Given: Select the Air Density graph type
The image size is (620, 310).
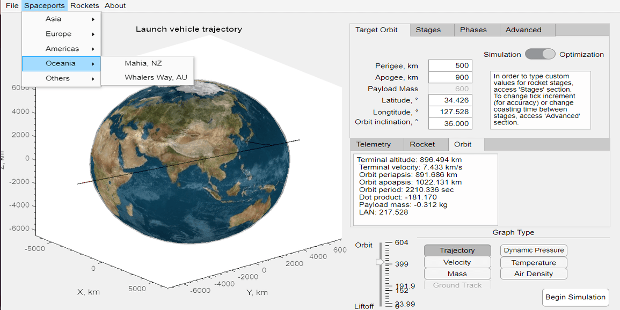Looking at the screenshot, I should point(533,274).
